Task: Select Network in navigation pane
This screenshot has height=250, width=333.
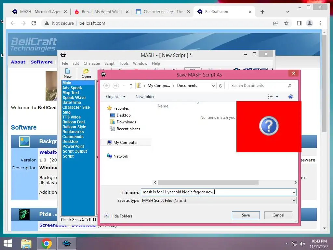Action: point(117,156)
